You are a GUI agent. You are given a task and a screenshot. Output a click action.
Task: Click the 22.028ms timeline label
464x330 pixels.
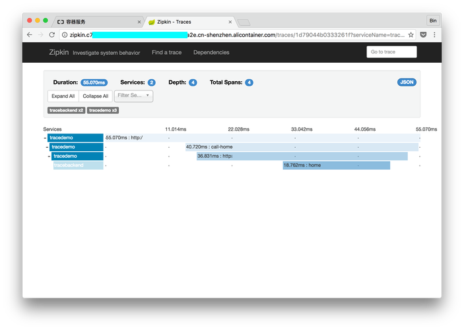238,129
